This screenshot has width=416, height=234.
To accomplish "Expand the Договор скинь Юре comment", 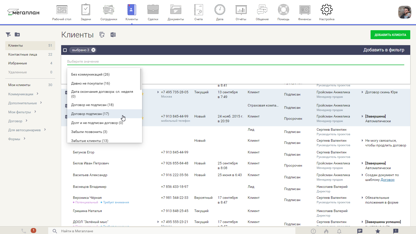I will click(362, 92).
